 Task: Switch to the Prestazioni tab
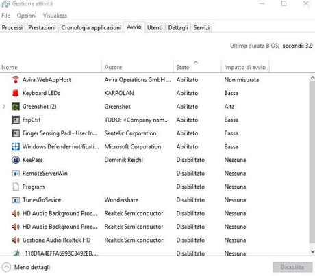[x=42, y=27]
